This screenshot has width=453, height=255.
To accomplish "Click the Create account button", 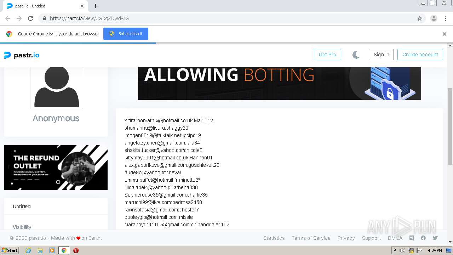I will (420, 55).
